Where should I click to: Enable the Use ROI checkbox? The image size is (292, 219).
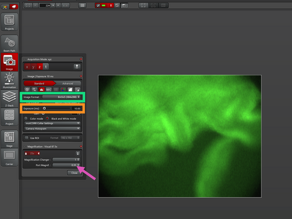click(x=27, y=138)
